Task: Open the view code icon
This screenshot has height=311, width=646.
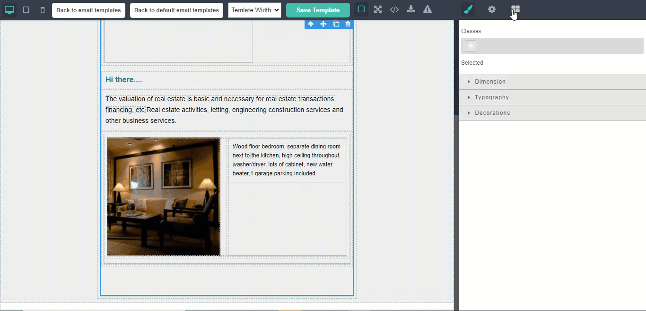Action: point(394,9)
